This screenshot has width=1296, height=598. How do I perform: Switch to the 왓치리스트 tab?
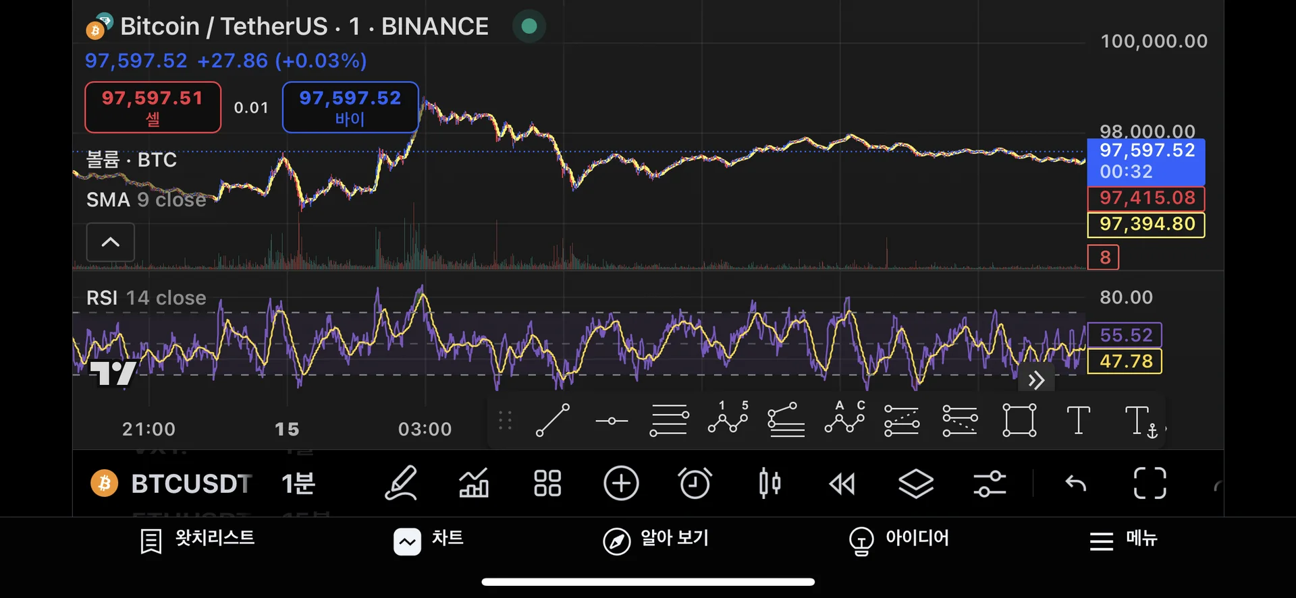click(197, 539)
